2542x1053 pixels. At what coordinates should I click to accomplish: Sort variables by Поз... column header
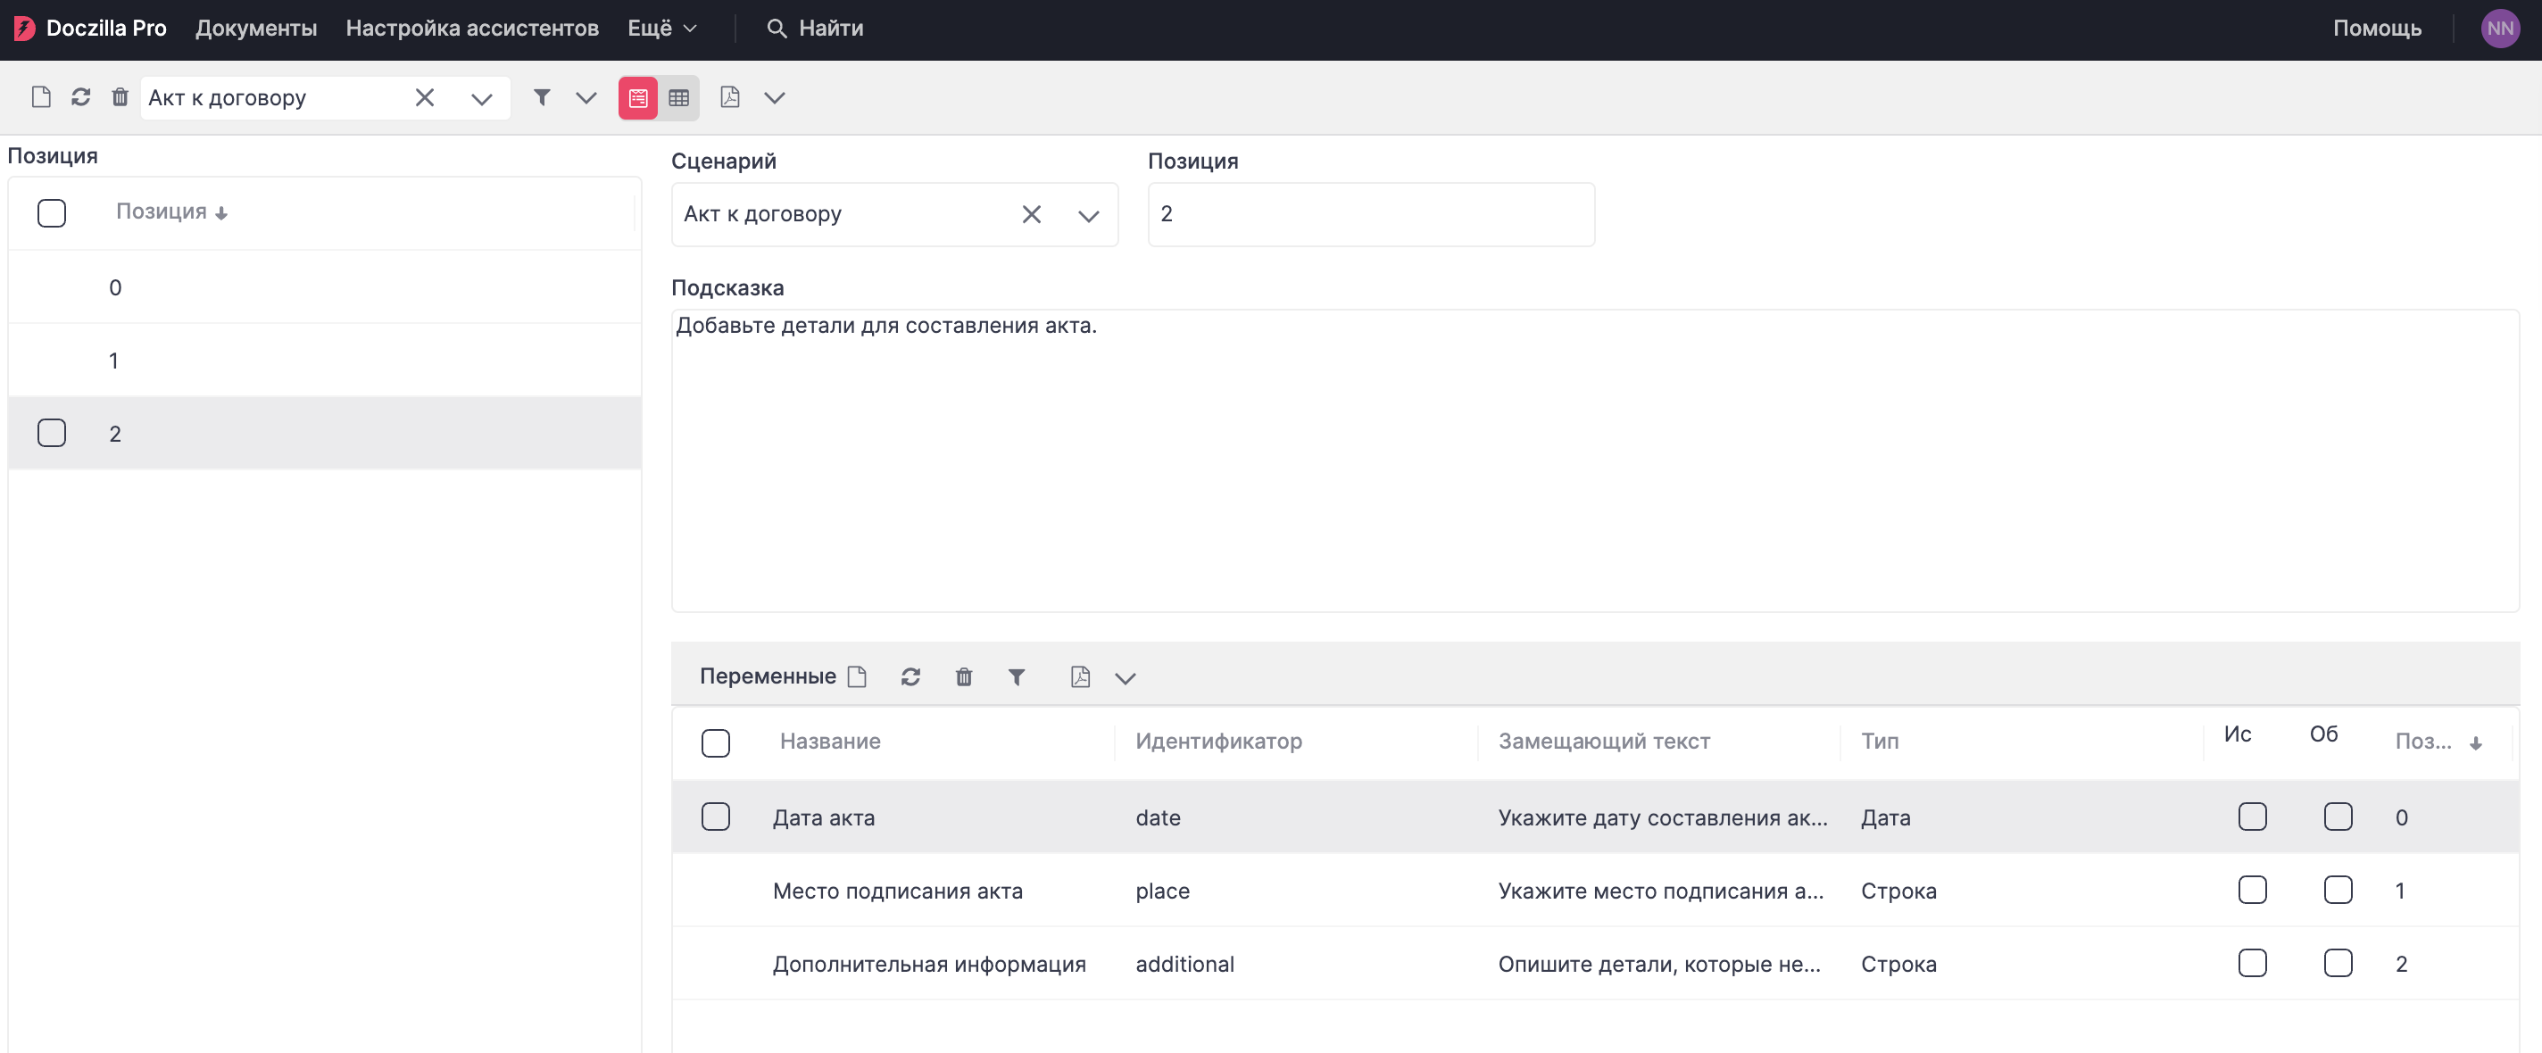[2438, 742]
